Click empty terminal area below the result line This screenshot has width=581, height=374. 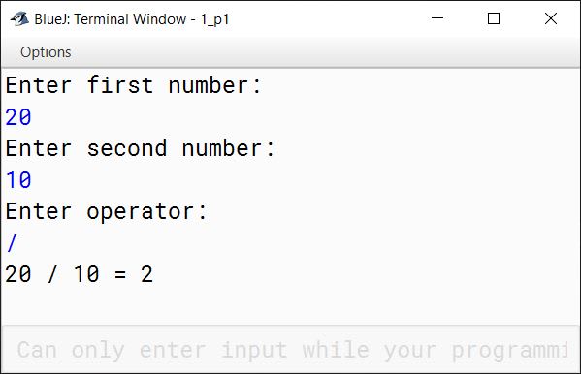click(291, 306)
